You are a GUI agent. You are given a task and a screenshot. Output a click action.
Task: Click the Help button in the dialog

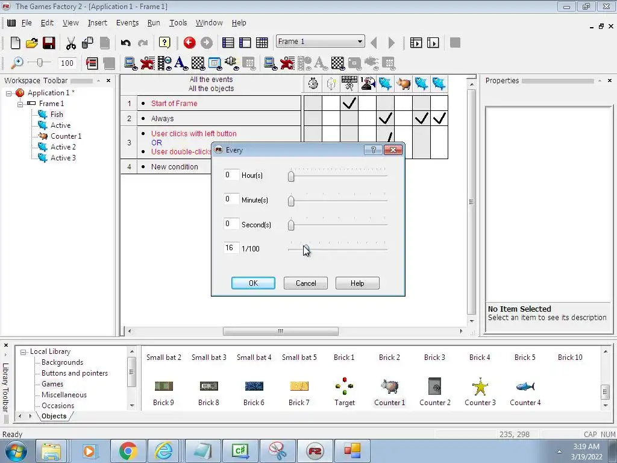point(357,283)
